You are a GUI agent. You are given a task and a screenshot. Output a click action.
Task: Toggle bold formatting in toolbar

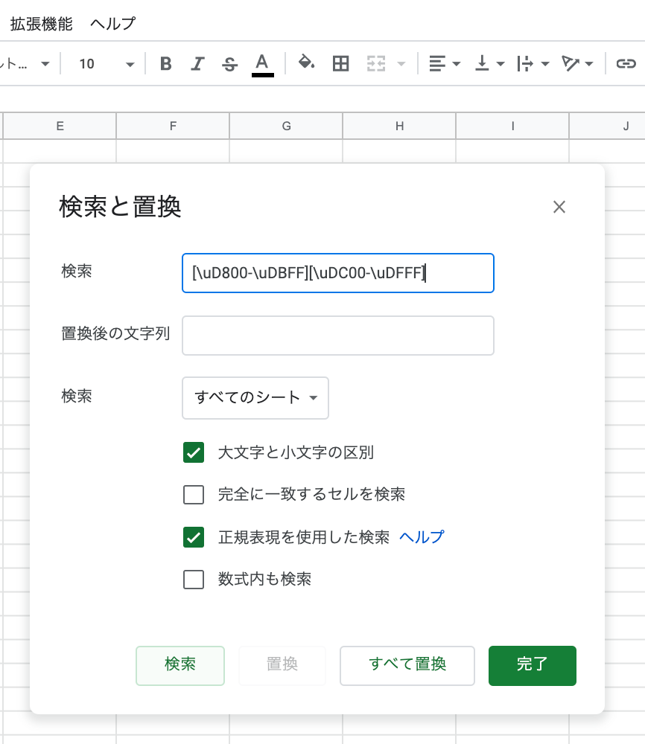166,64
